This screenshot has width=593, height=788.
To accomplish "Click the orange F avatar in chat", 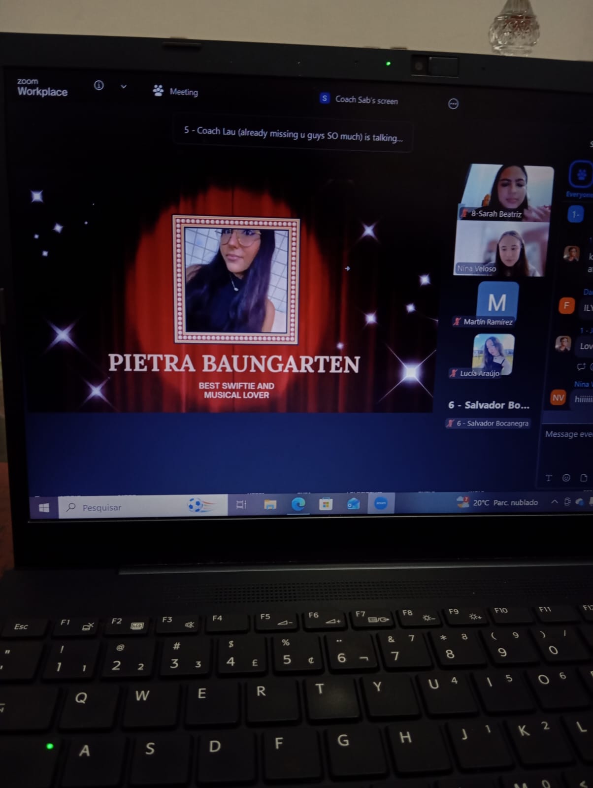I will (566, 306).
